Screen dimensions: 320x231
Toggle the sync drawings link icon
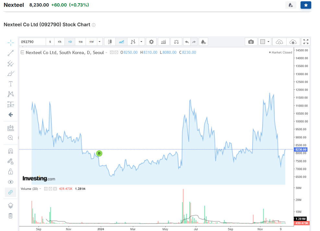11,192
